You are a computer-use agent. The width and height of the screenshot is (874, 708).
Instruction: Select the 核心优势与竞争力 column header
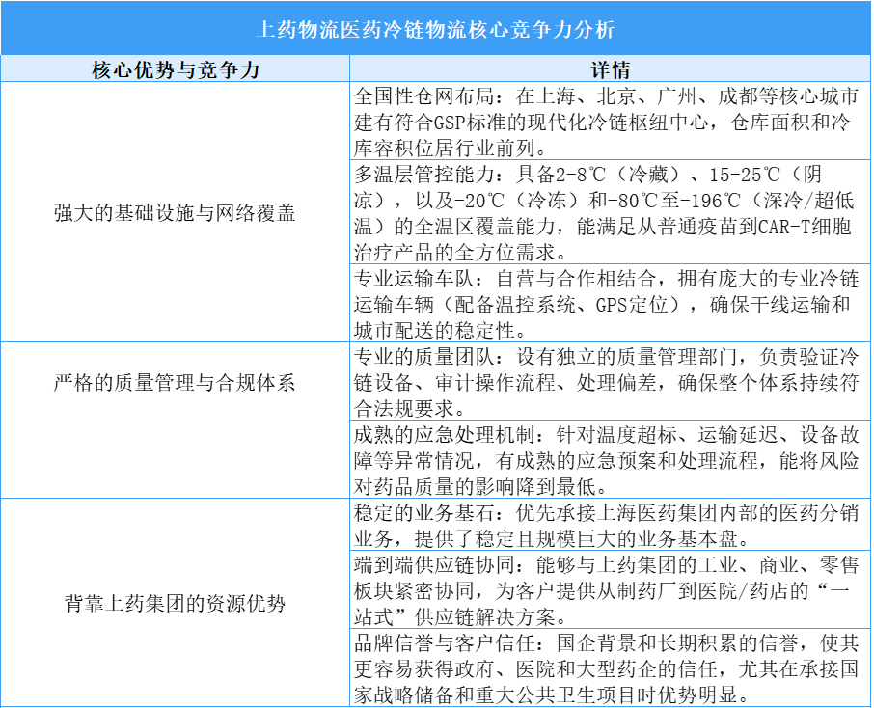point(177,67)
